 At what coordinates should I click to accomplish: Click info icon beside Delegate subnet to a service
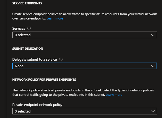coord(61,59)
